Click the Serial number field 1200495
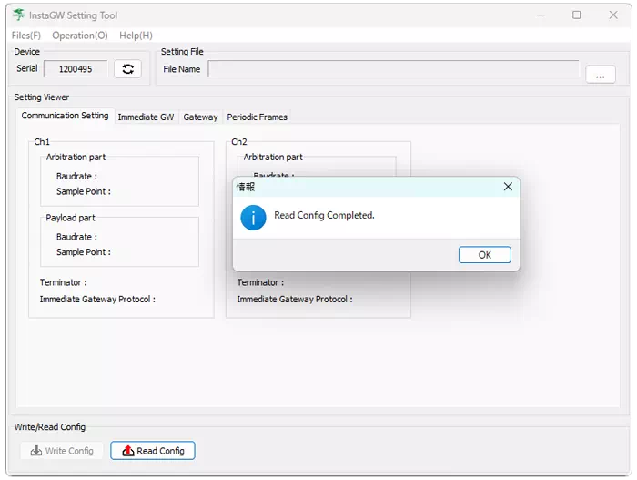637x480 pixels. (76, 69)
